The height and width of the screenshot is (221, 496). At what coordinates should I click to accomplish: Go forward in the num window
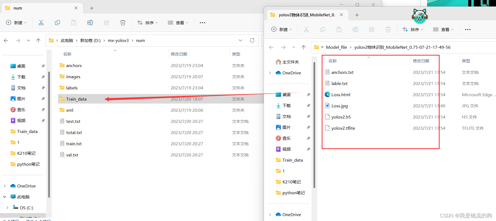18,40
